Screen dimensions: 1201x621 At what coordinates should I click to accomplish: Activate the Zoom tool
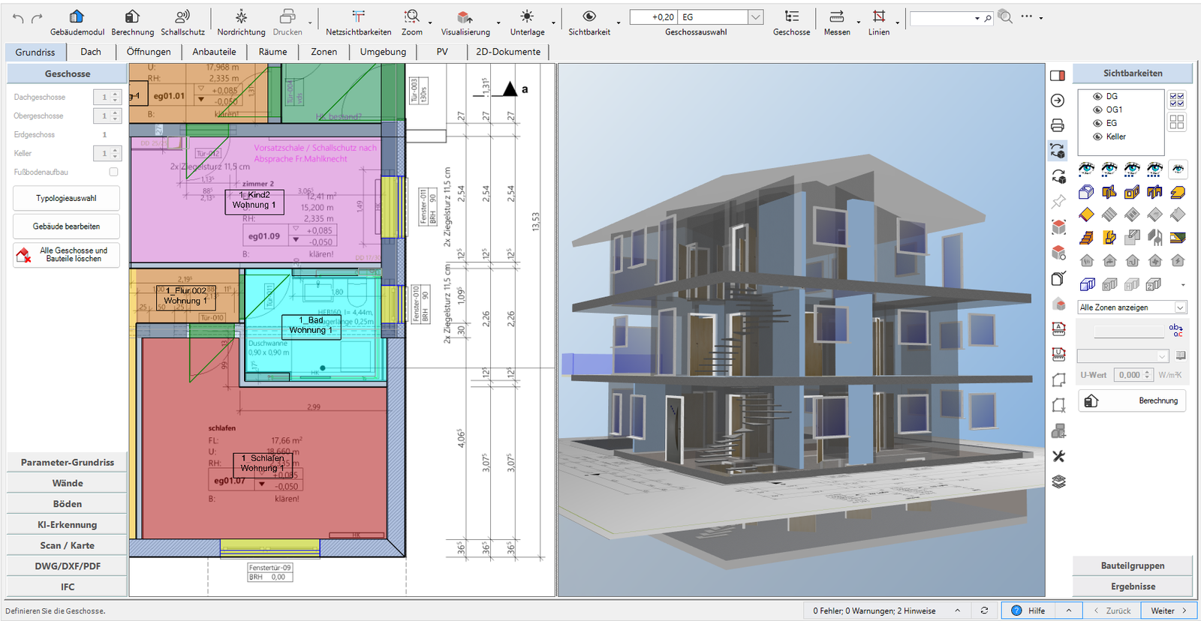[411, 22]
